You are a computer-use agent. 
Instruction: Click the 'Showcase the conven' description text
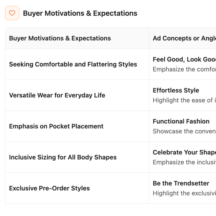coord(184,131)
